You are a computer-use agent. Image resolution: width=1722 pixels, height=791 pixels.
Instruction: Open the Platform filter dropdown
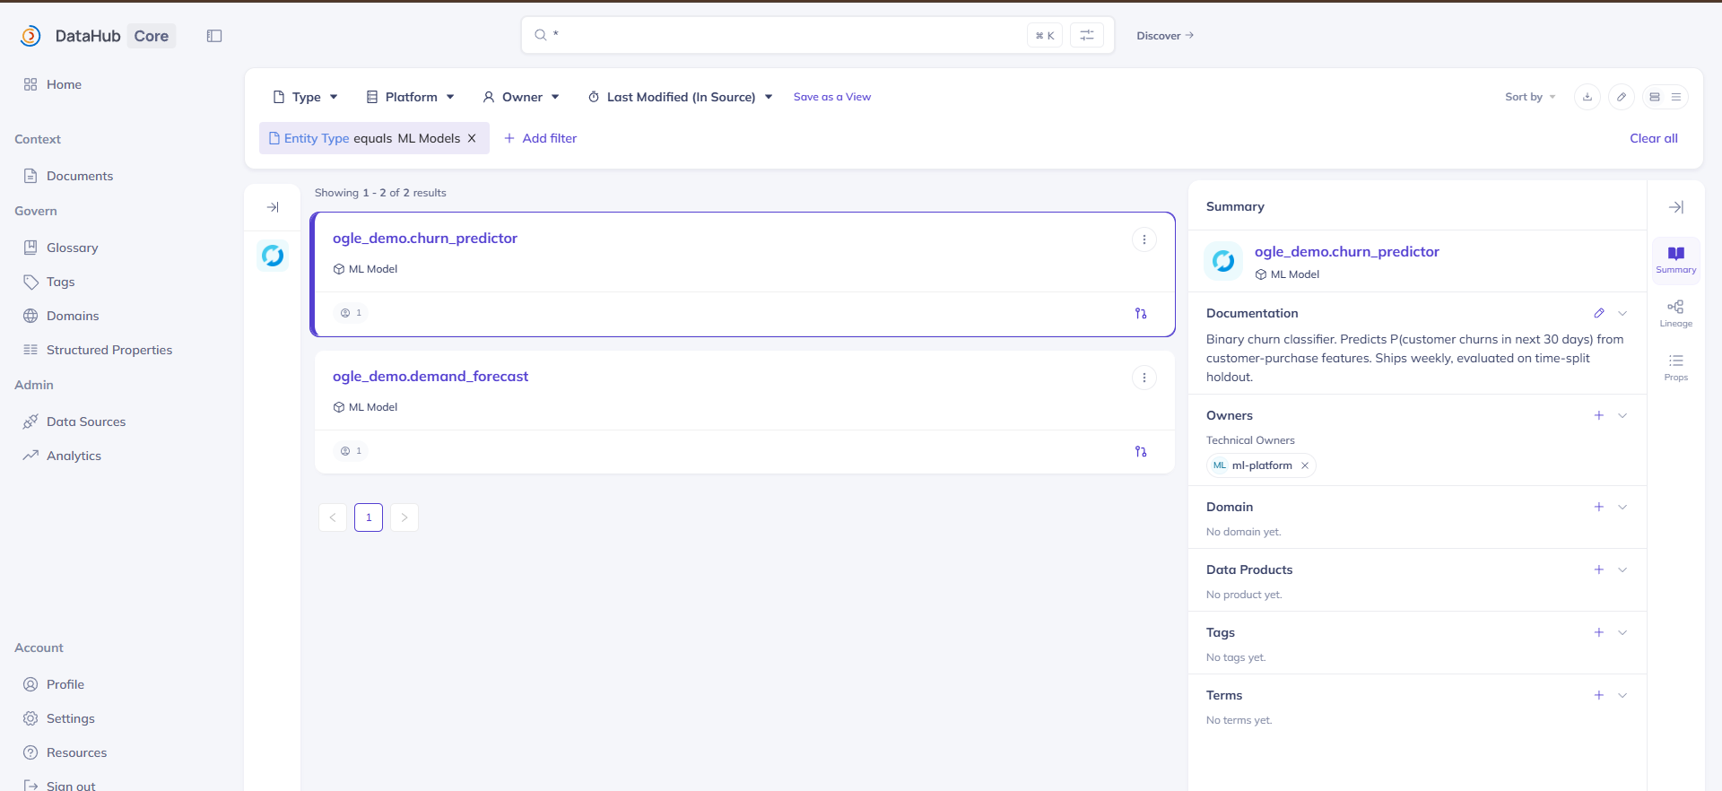coord(411,97)
